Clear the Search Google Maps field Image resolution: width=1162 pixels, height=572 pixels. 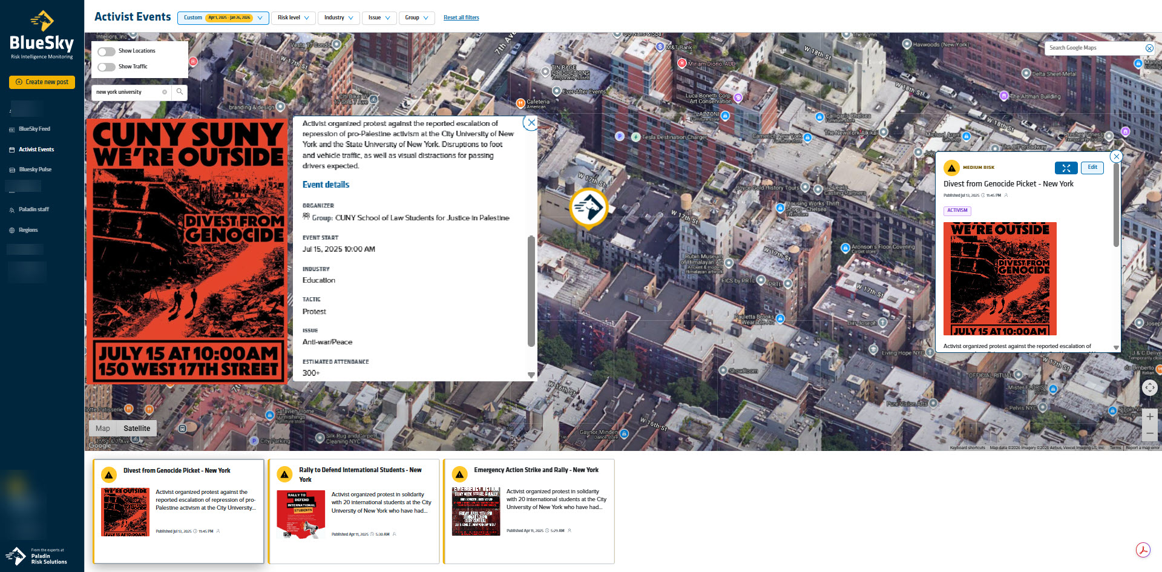1149,48
